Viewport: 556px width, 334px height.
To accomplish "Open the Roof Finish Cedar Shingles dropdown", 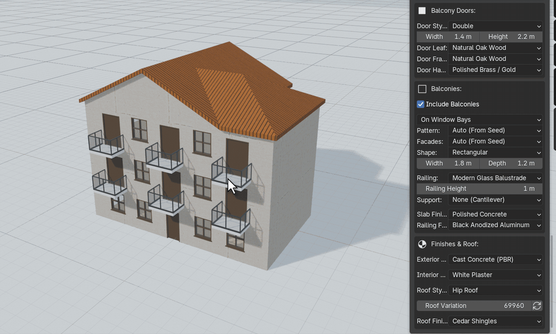I will pos(495,321).
